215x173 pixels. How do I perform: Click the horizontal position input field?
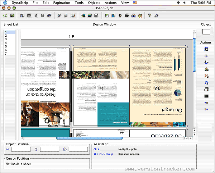coord(21,149)
